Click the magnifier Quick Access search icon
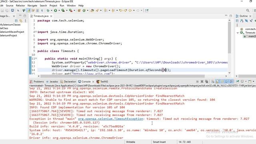The height and width of the screenshot is (144, 256). coord(248,10)
